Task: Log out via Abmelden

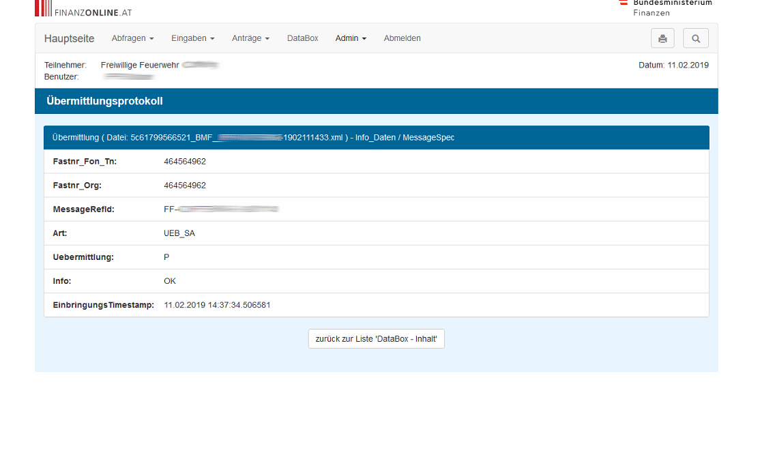Action: click(x=402, y=38)
